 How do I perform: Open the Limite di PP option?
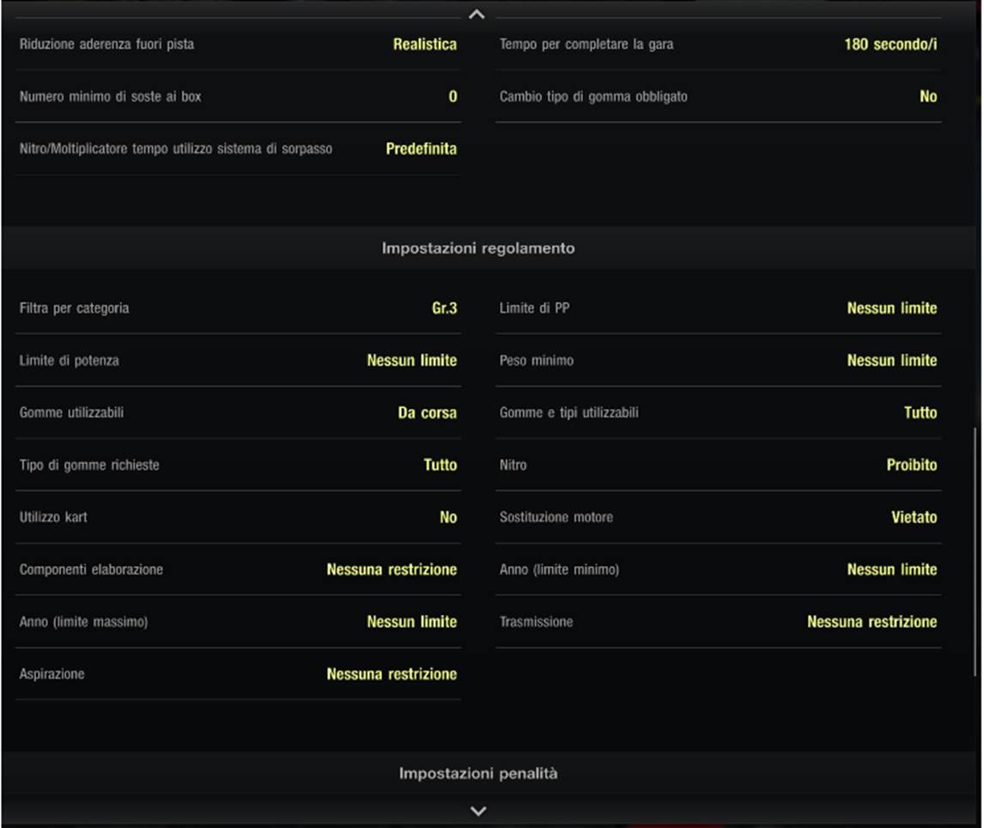[718, 308]
